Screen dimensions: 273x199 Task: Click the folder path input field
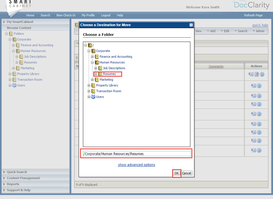(x=136, y=153)
